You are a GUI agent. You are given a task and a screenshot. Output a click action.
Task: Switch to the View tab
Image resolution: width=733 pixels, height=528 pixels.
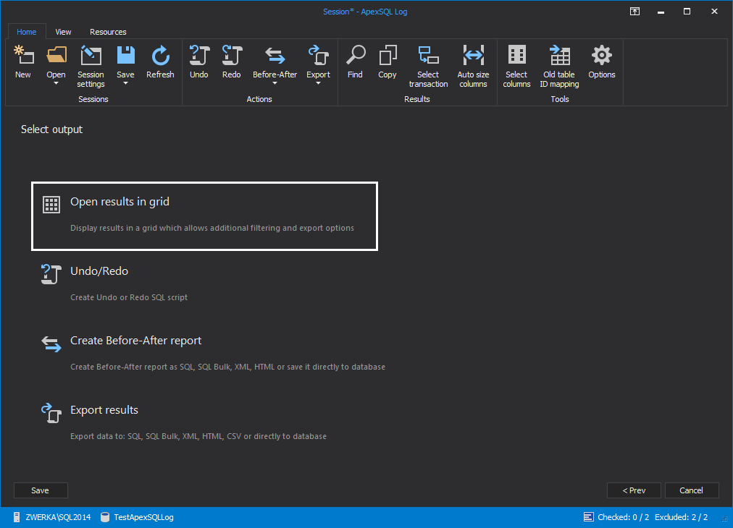click(x=64, y=32)
